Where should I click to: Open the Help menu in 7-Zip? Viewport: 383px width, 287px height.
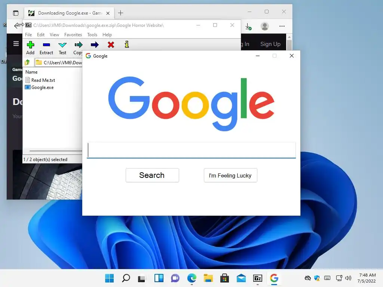point(107,35)
